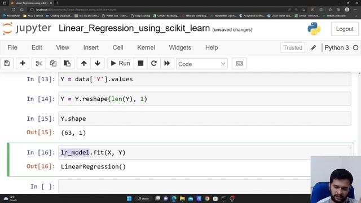
Task: Open the browser settings and more menu
Action: pyautogui.click(x=355, y=10)
